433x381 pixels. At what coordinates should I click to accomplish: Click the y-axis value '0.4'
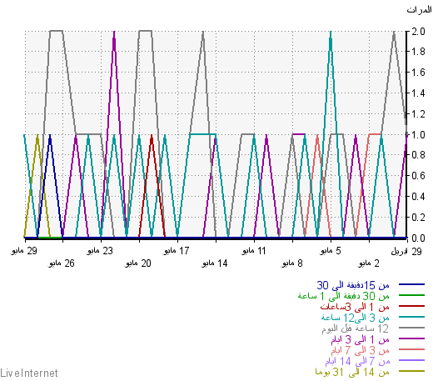[418, 197]
